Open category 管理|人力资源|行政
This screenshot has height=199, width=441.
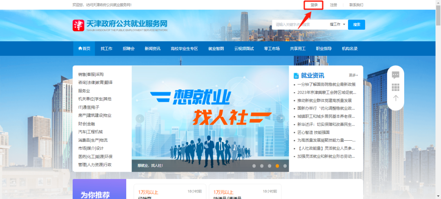(95, 164)
